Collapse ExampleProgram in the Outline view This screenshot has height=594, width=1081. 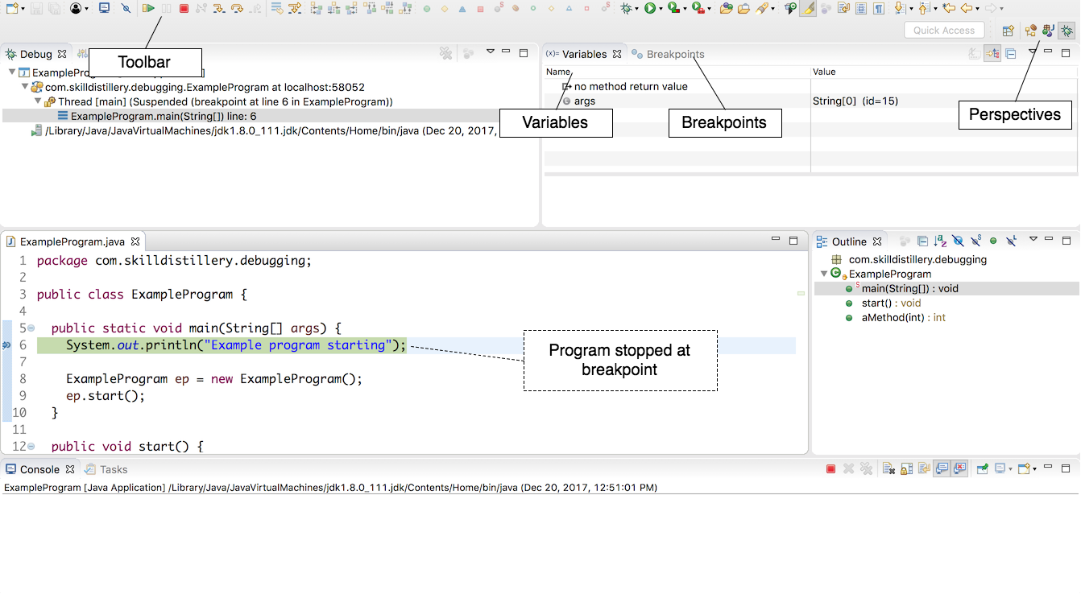823,274
